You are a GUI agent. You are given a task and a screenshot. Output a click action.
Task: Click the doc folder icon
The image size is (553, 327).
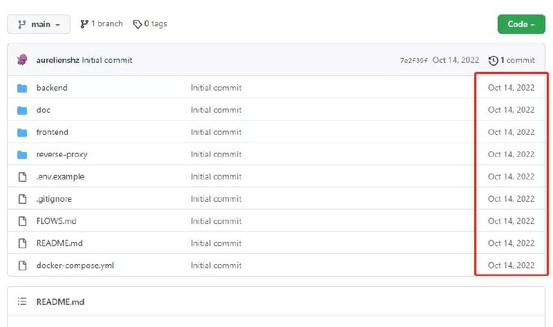coord(22,110)
